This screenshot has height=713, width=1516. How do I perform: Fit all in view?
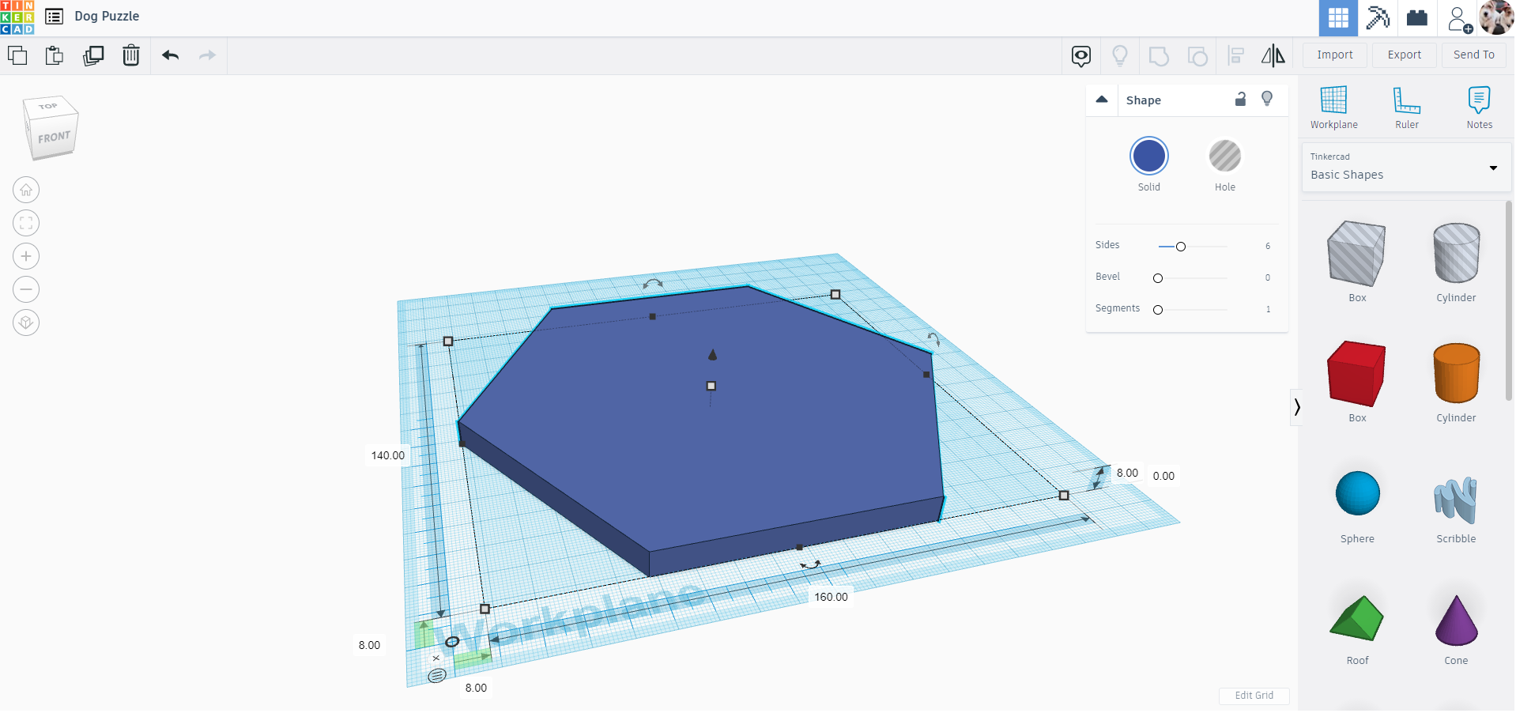click(26, 223)
